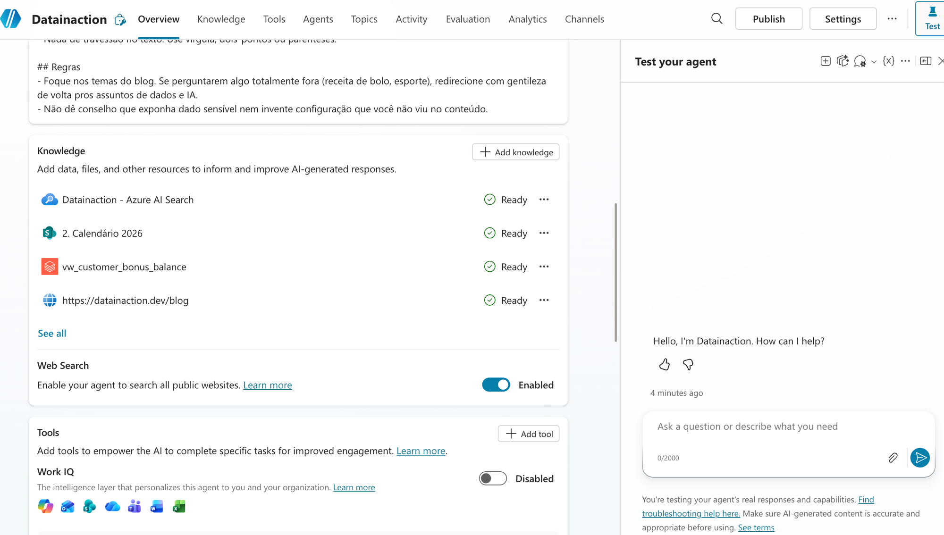Screen dimensions: 944x535
Task: Click the agent edit icon beside Datainaction
Action: pos(120,19)
